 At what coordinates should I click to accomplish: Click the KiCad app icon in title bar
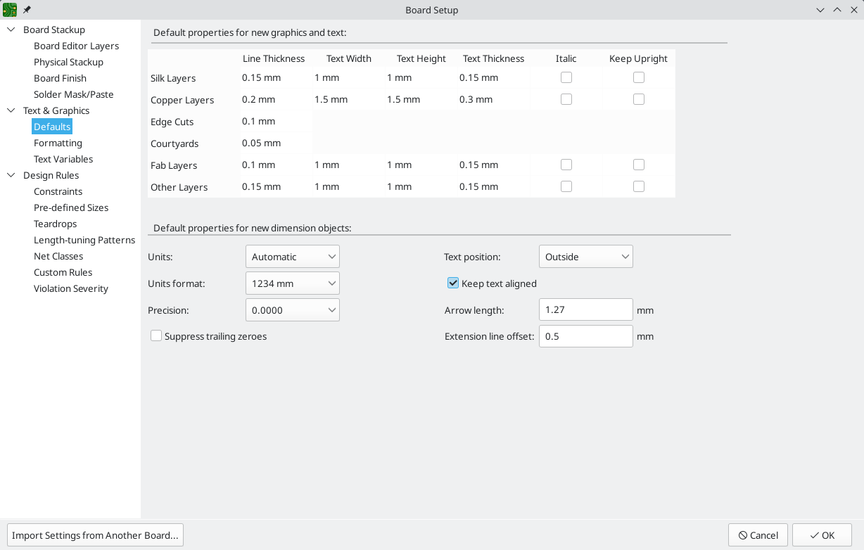(x=10, y=10)
